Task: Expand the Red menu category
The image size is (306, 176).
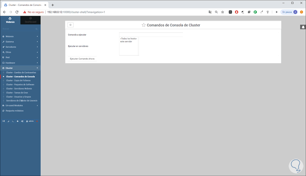Action: click(20, 57)
